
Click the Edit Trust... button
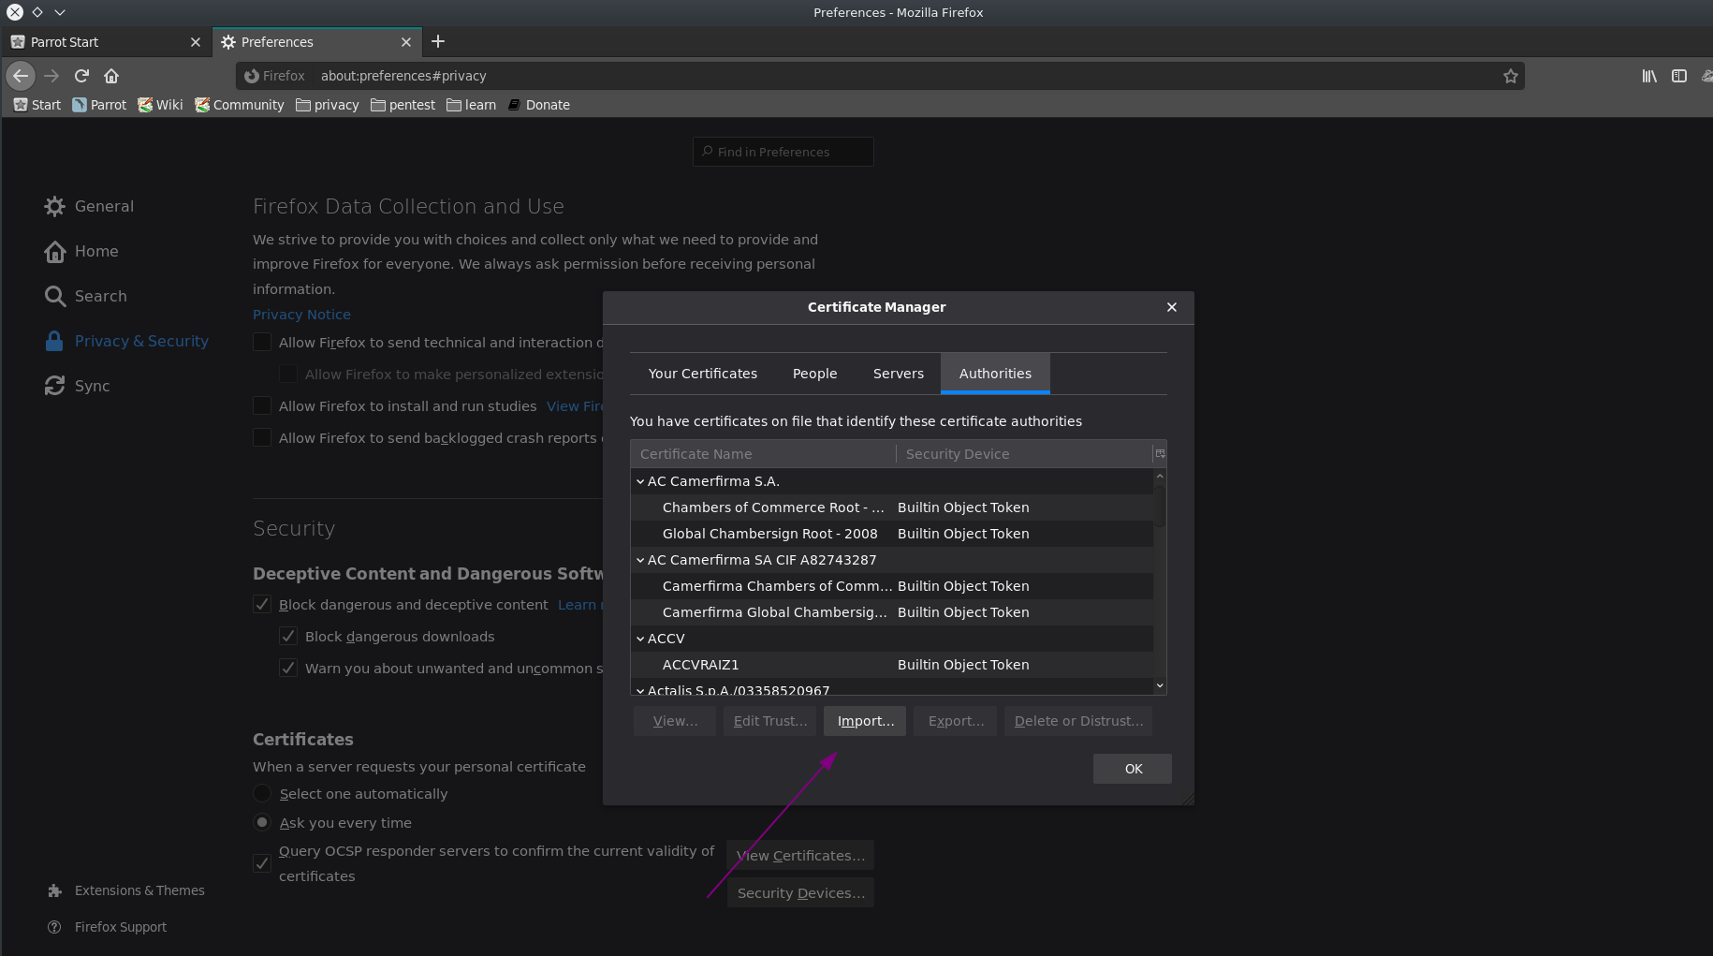click(769, 721)
